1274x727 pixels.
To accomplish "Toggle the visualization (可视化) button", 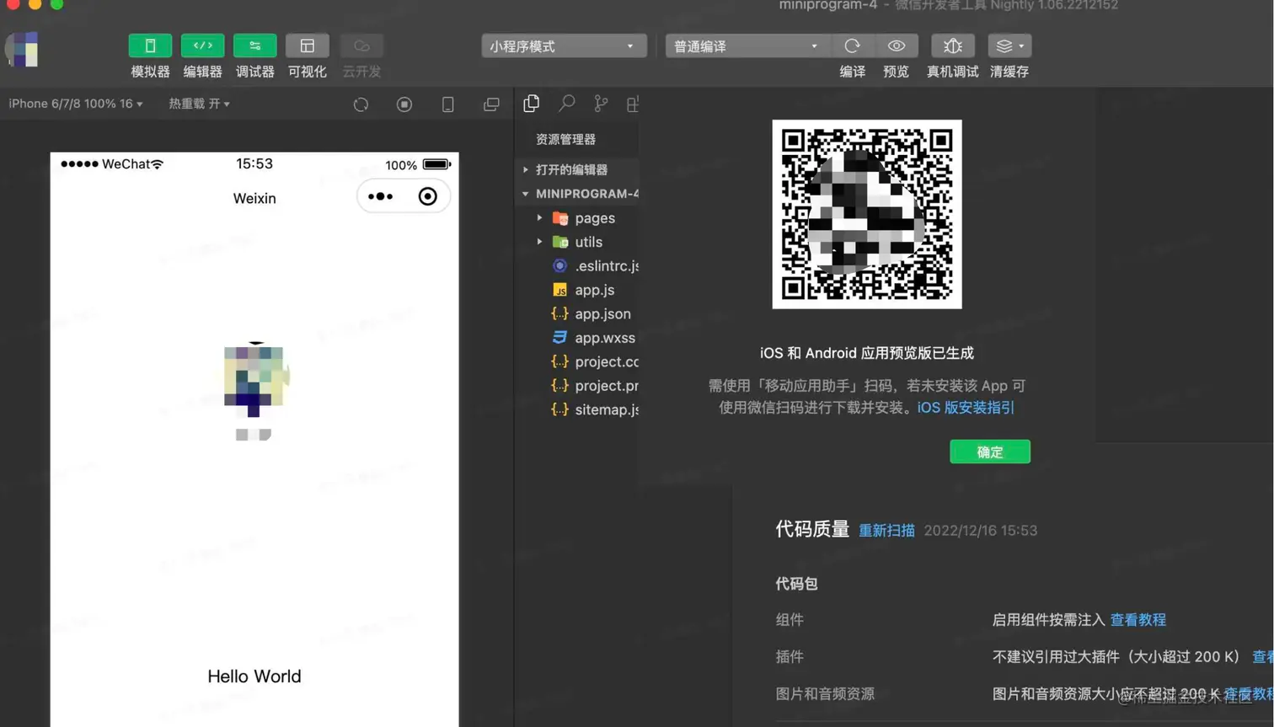I will coord(307,45).
